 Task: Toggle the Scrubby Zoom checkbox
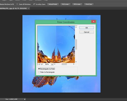pyautogui.click(x=34, y=4)
